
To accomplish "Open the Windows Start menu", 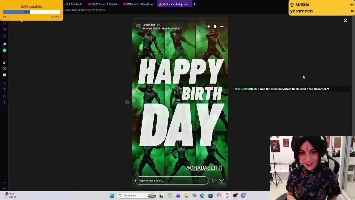I will (x=112, y=196).
